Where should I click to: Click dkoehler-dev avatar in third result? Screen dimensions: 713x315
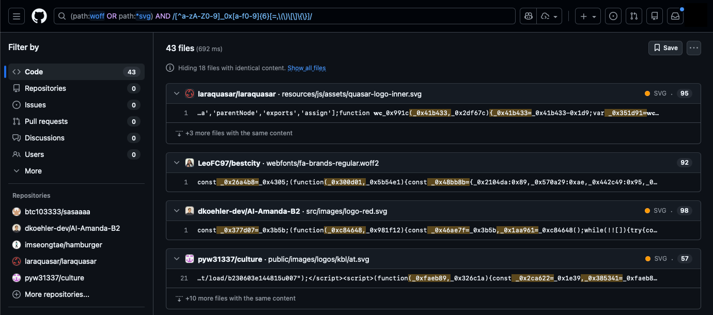[x=190, y=211]
